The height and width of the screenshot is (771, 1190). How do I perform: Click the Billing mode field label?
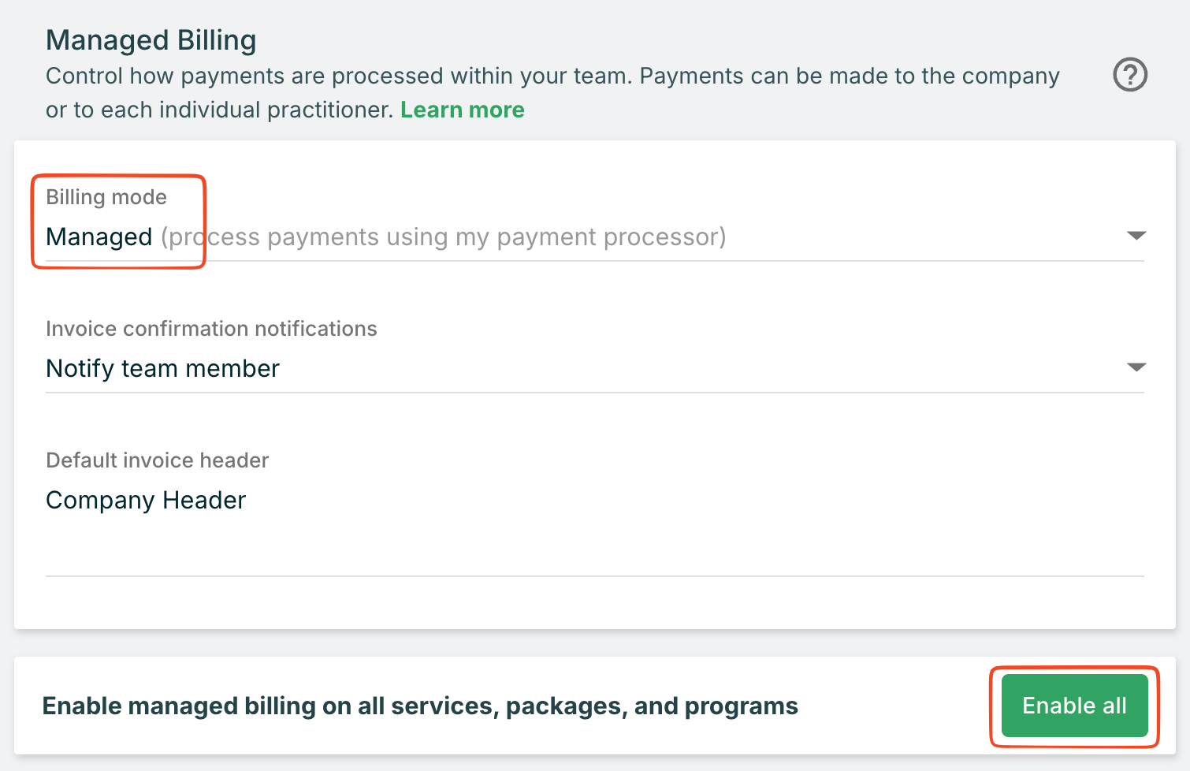[x=106, y=197]
